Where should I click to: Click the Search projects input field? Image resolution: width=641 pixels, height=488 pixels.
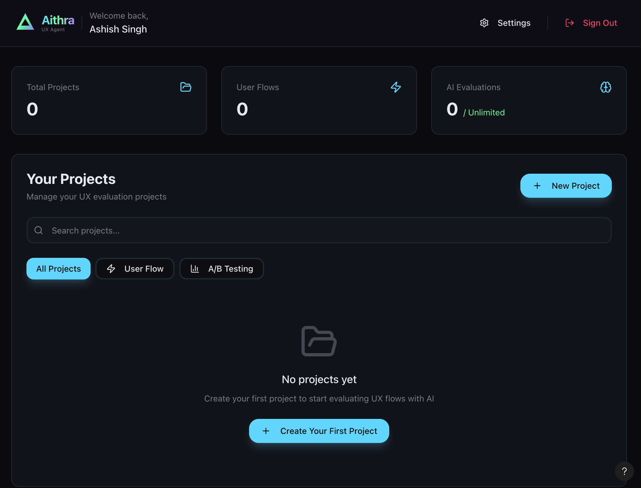point(211,230)
